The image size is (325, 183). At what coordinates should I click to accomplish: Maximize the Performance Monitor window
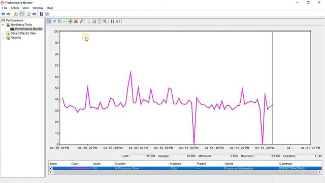point(308,3)
